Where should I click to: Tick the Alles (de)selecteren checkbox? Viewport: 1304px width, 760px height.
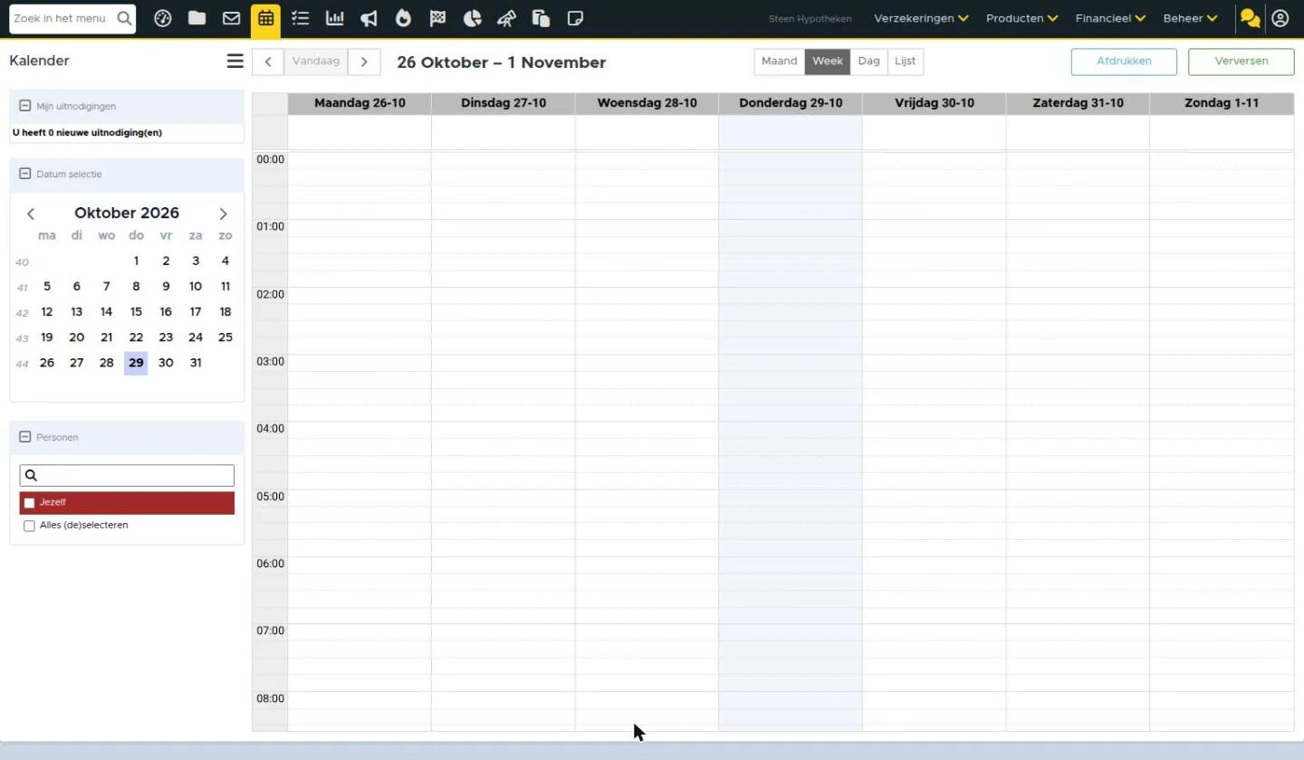tap(29, 526)
